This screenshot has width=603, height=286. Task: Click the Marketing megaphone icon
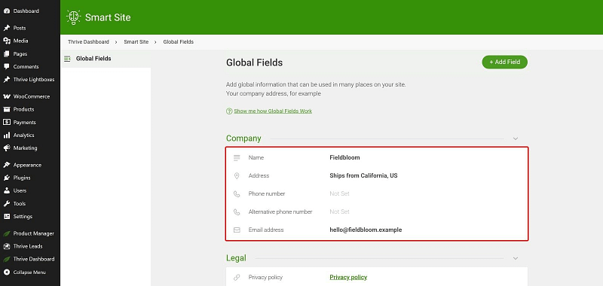pyautogui.click(x=7, y=148)
